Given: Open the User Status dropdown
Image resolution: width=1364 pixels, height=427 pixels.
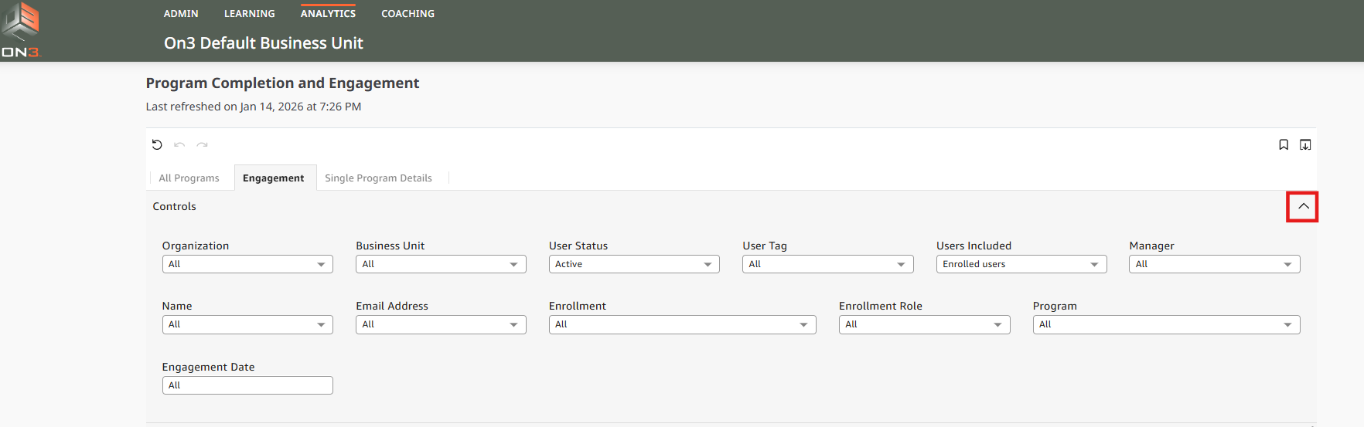Looking at the screenshot, I should point(634,264).
